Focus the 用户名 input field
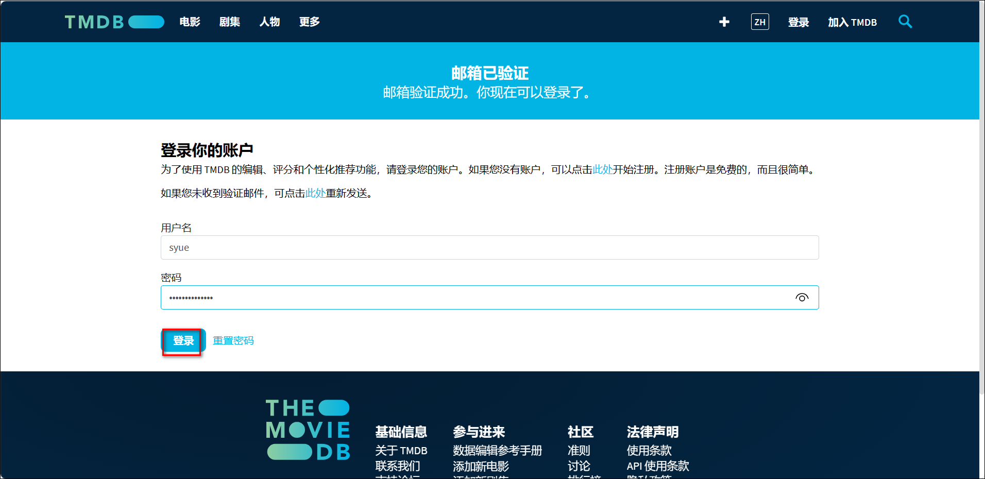The height and width of the screenshot is (479, 985). coord(489,248)
